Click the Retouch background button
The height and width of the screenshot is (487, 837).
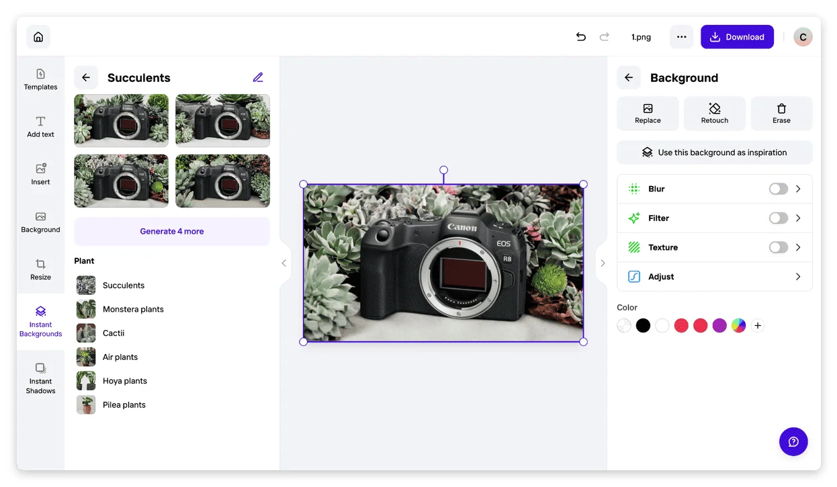[x=715, y=114]
